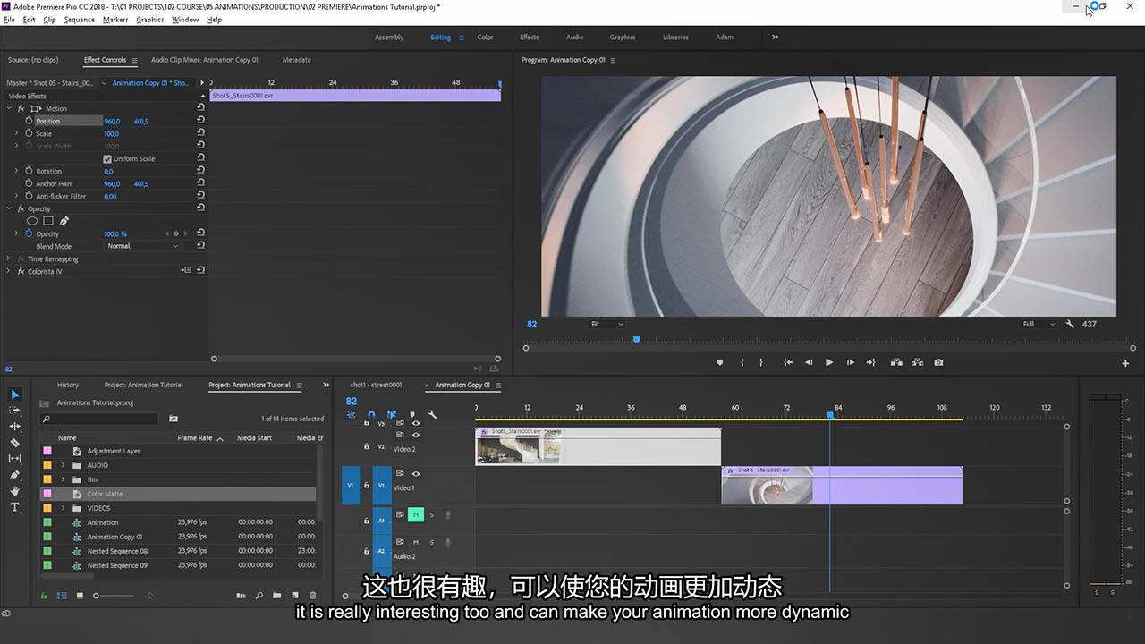The width and height of the screenshot is (1145, 644).
Task: Step forward one frame
Action: [850, 362]
